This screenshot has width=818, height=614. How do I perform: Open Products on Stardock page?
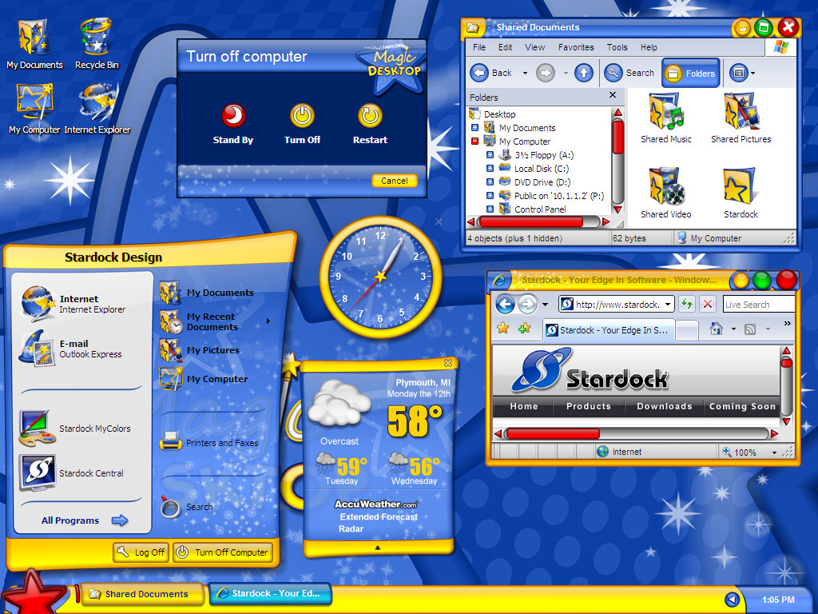click(x=589, y=406)
